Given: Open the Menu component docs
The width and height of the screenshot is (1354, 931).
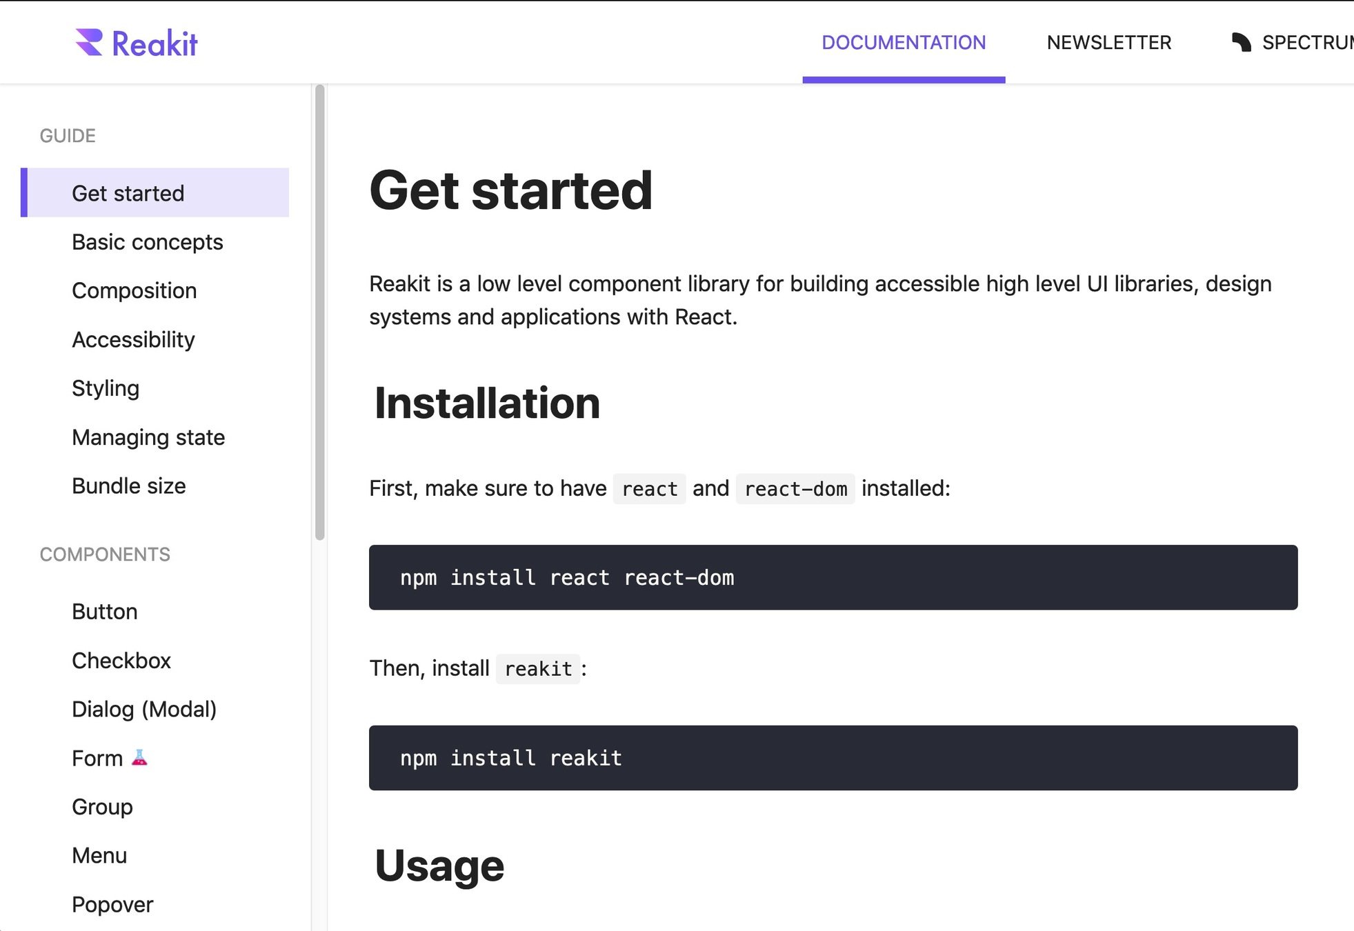Looking at the screenshot, I should click(99, 856).
